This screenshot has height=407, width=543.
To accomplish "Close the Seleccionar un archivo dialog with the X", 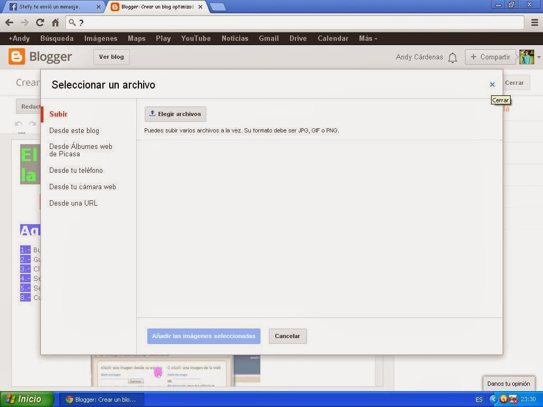I will point(492,84).
